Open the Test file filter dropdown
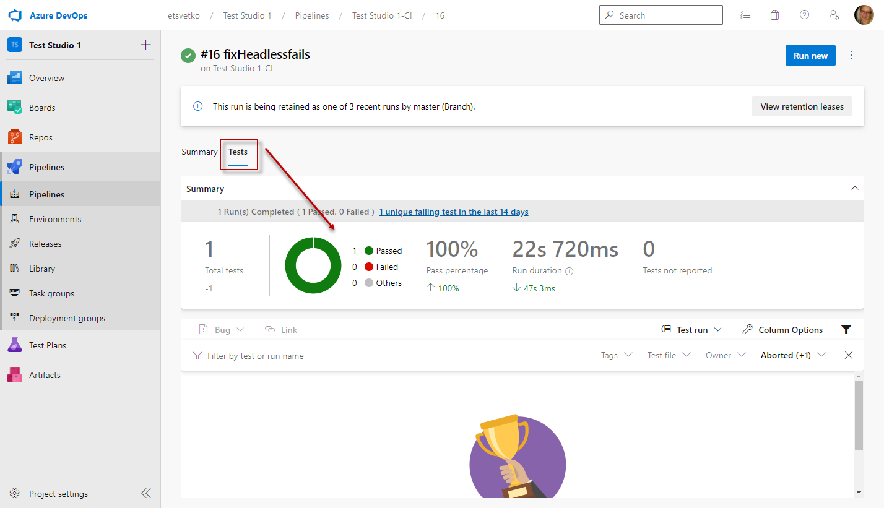 point(669,355)
